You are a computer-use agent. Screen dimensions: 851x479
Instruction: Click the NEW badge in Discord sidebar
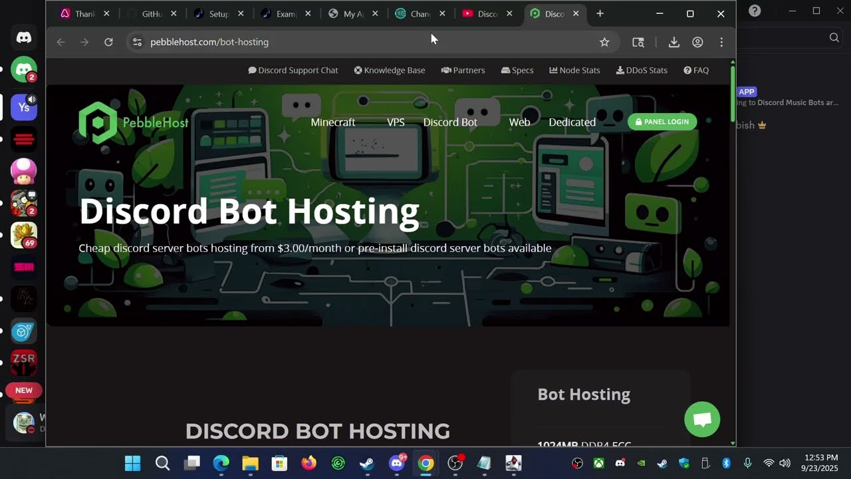click(x=24, y=391)
